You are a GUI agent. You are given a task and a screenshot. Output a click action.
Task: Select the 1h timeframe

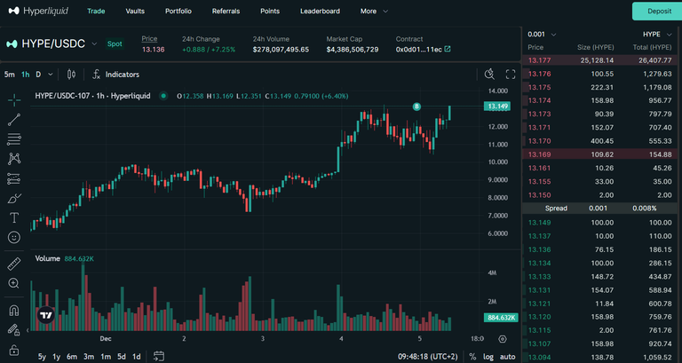(x=26, y=75)
